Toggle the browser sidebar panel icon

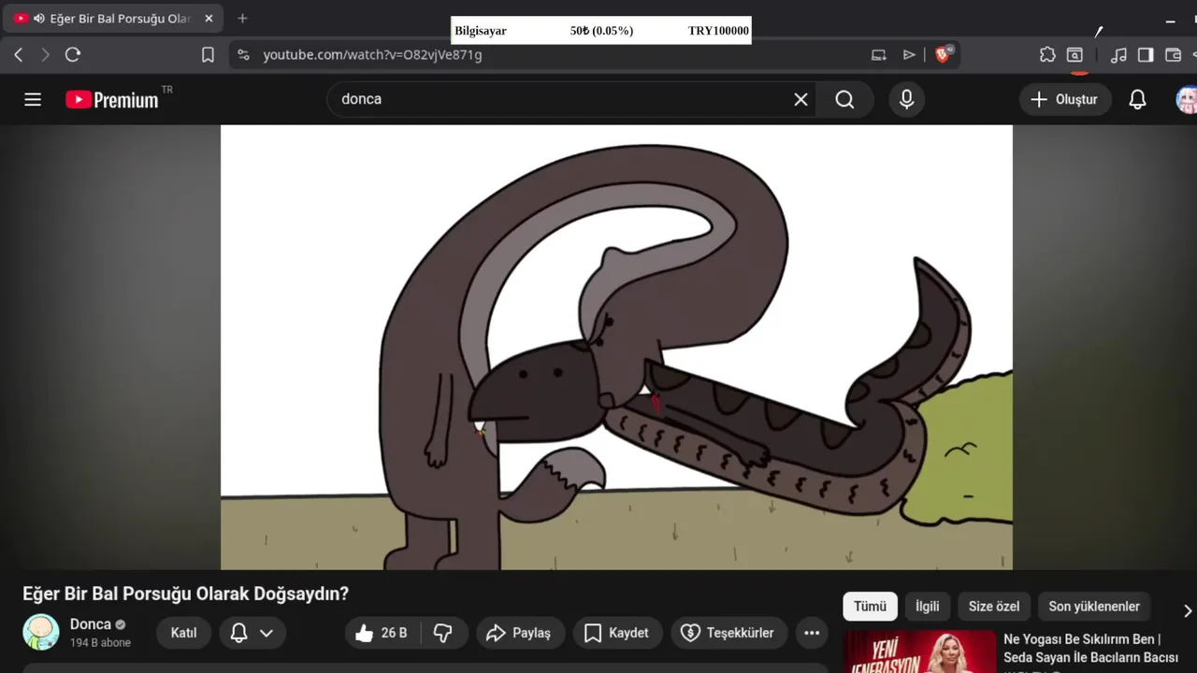(1146, 55)
